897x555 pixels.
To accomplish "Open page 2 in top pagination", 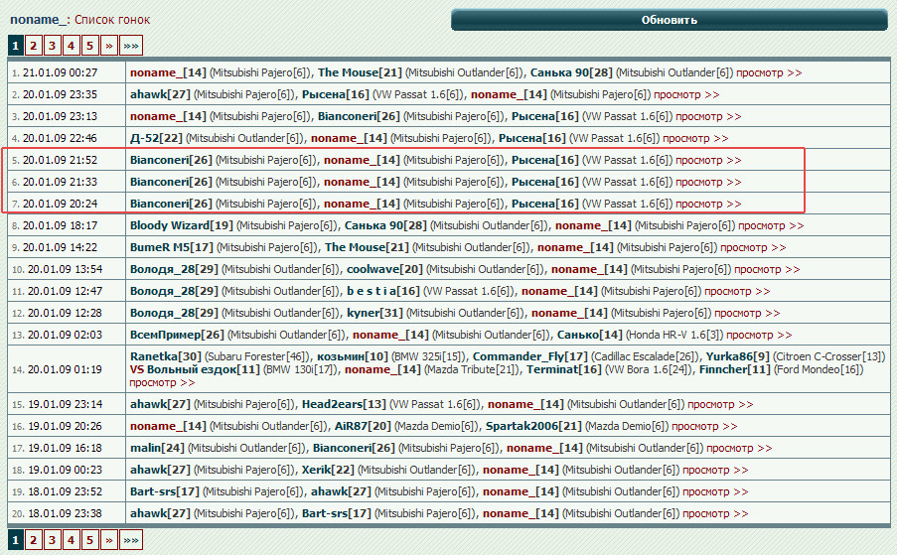I will (x=33, y=46).
